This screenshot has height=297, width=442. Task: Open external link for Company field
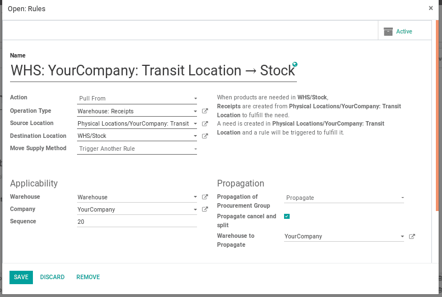[x=205, y=209]
